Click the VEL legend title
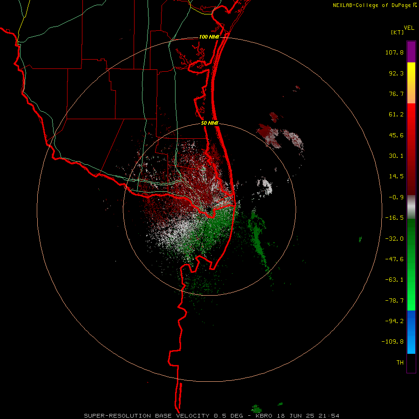Viewport: 419px width, 419px height. (x=409, y=28)
